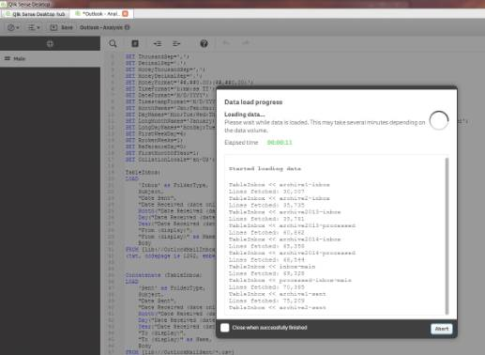The width and height of the screenshot is (485, 355).
Task: Indent the selected script lines
Action: click(158, 43)
